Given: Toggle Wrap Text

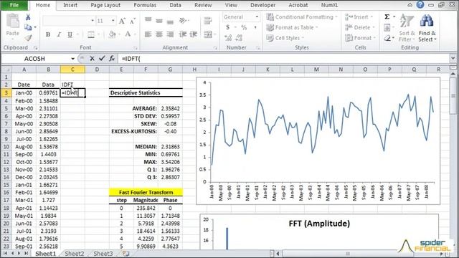Looking at the screenshot, I should click(207, 21).
